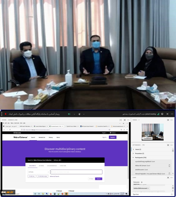176x197 pixels.
Task: Toggle the raise hand icon
Action: 79,114
